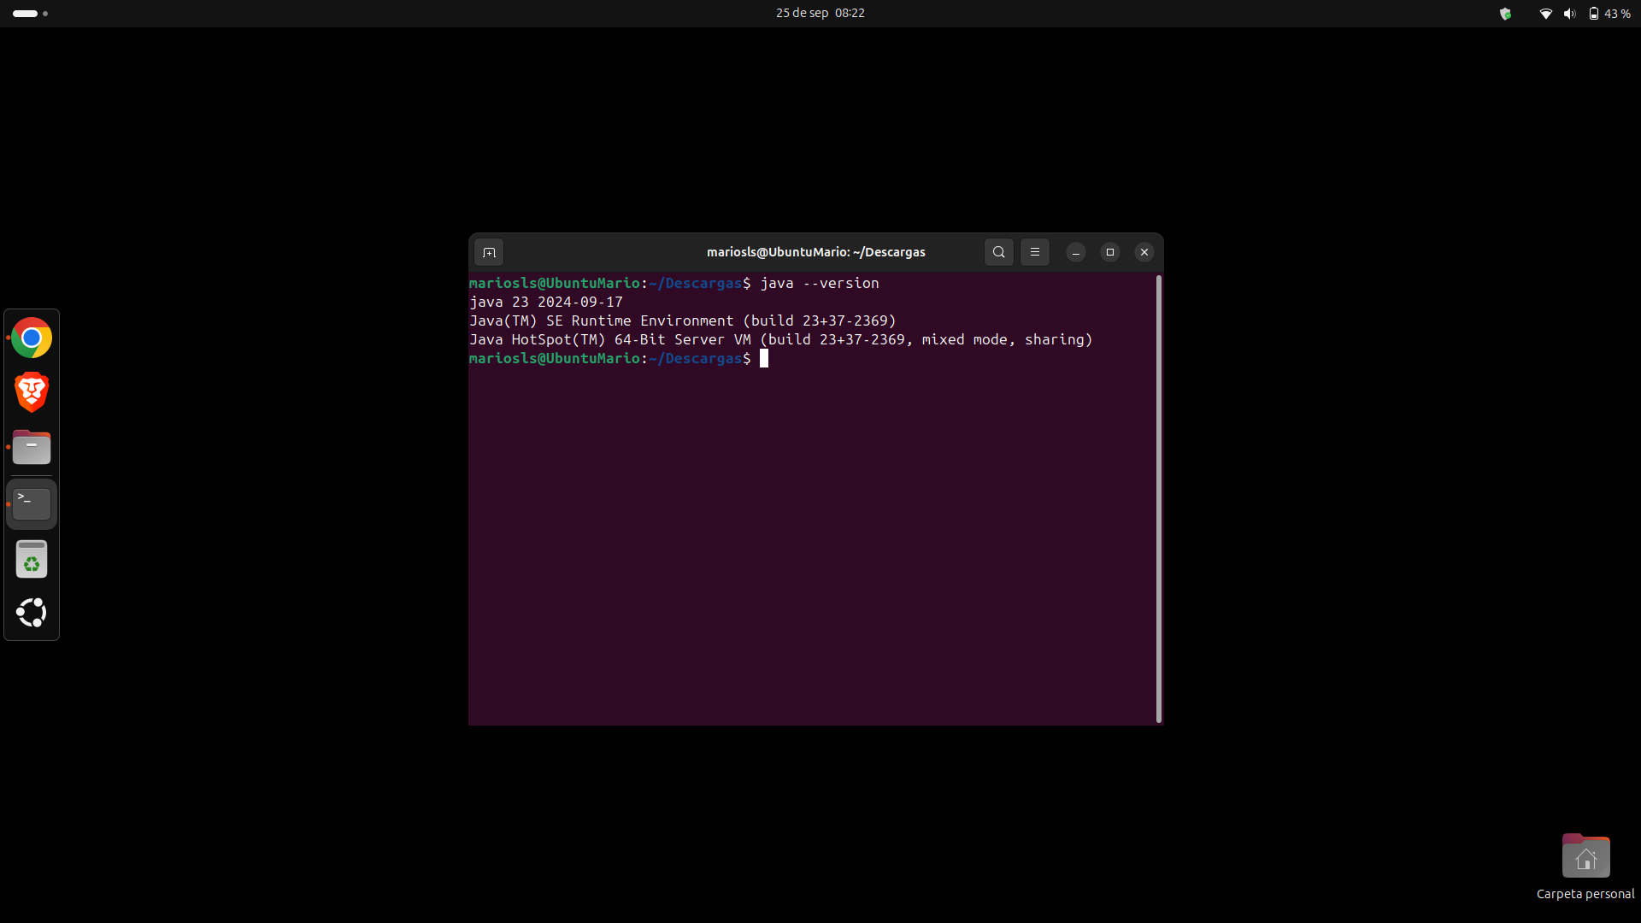Open the terminal search

tap(998, 252)
